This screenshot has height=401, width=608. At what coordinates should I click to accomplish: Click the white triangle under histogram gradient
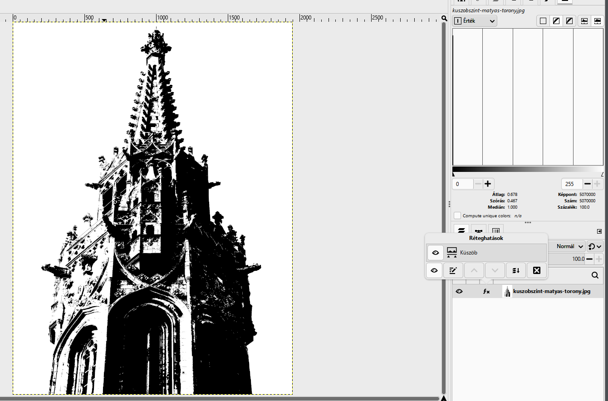pos(603,175)
